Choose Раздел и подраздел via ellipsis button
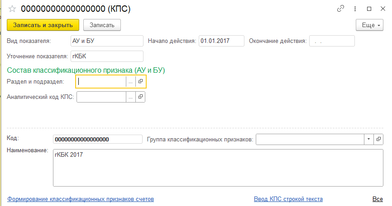 [x=131, y=81]
